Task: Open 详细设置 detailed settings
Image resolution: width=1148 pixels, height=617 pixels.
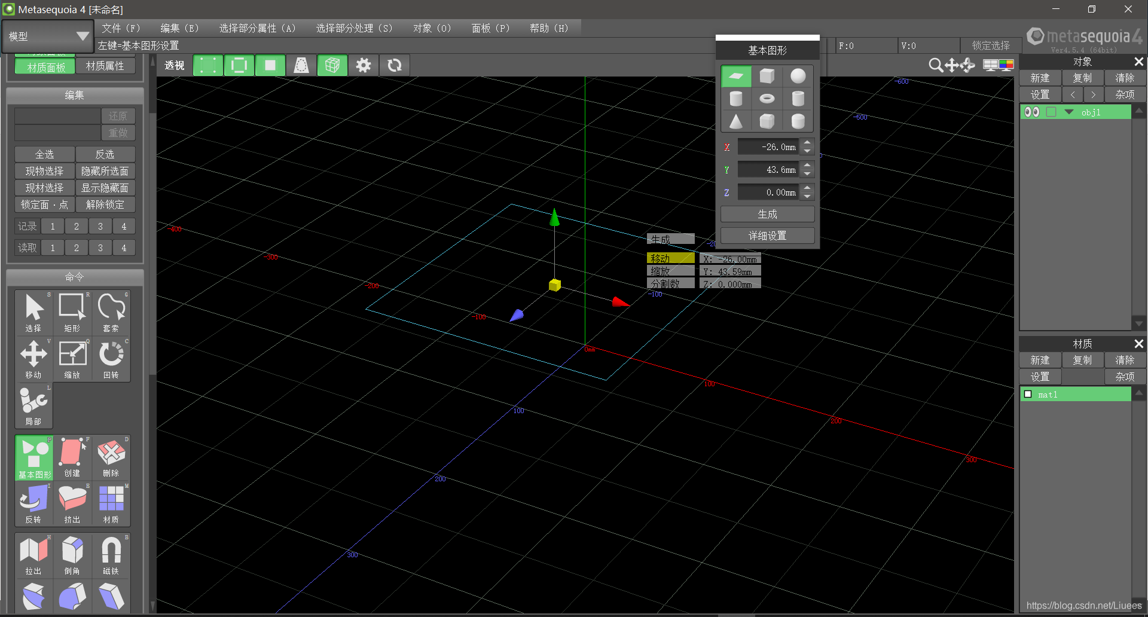Action: click(768, 236)
